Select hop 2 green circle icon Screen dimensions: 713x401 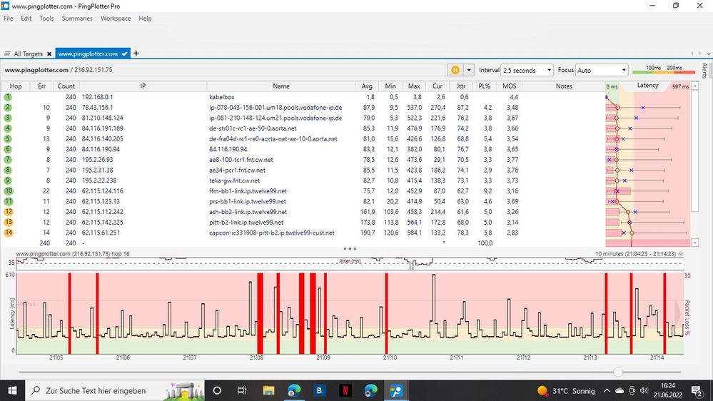pyautogui.click(x=8, y=107)
